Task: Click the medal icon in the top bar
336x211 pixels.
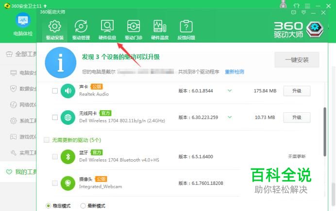Action: point(283,4)
